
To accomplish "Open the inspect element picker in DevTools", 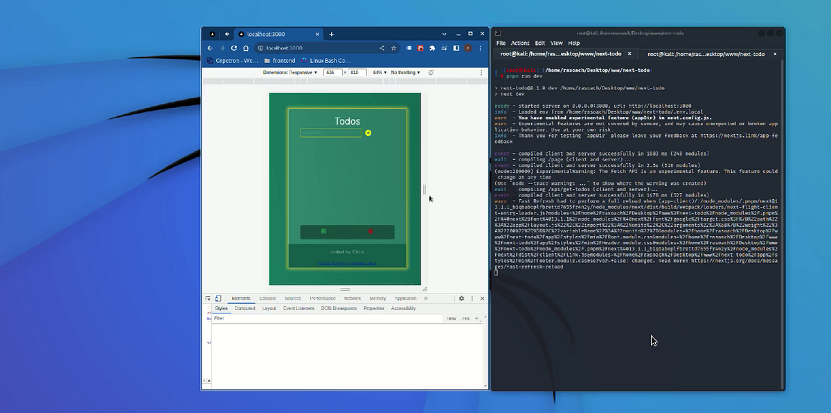I will [x=208, y=298].
